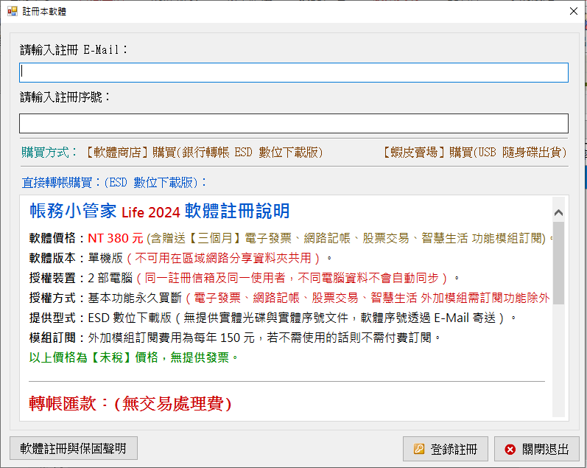The width and height of the screenshot is (587, 468).
Task: Click the heading 帳務小管家 Life 2024 軟體註冊說明
Action: coord(160,211)
